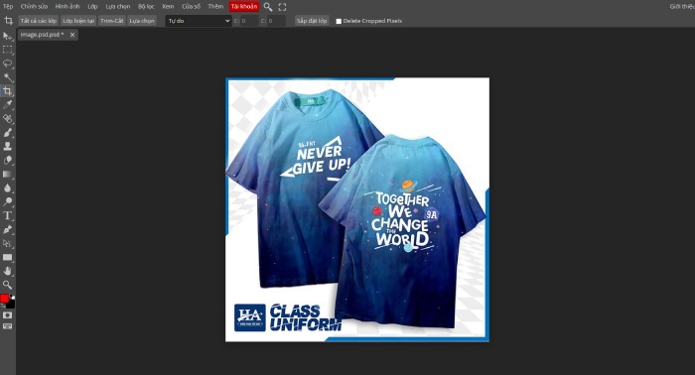The image size is (695, 375).
Task: Click the t-shirt image on canvas
Action: tap(357, 209)
